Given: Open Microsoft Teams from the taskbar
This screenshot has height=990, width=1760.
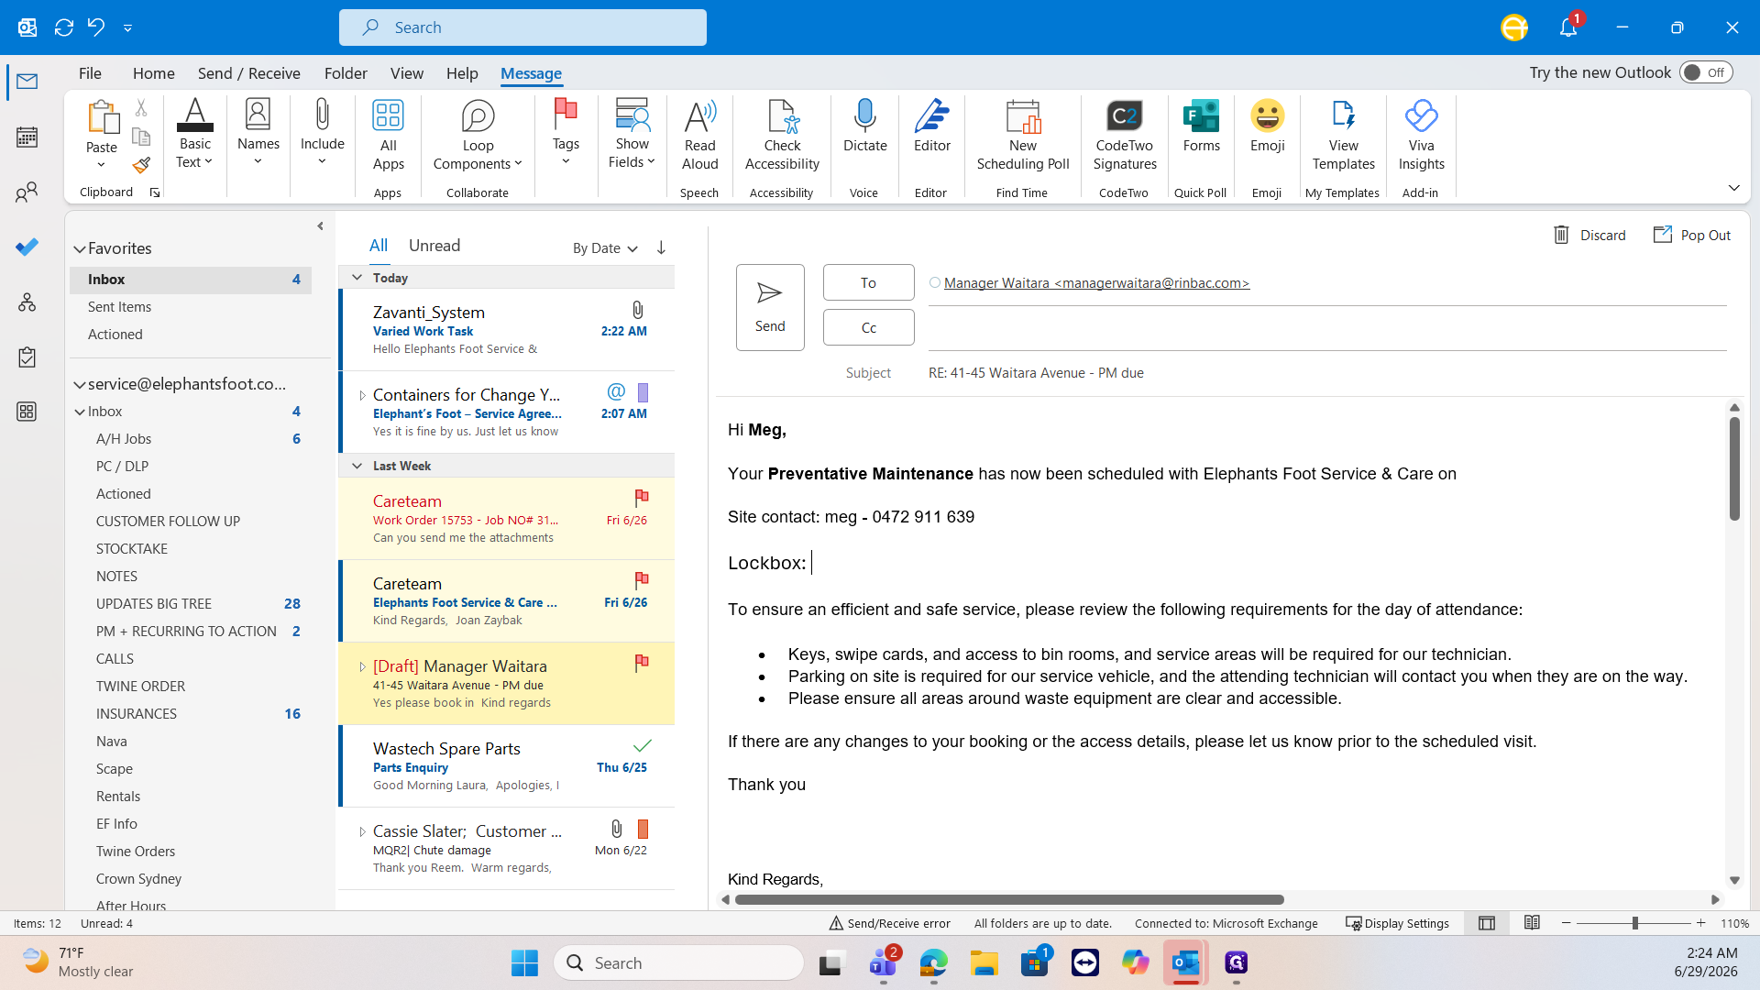Looking at the screenshot, I should 883,962.
